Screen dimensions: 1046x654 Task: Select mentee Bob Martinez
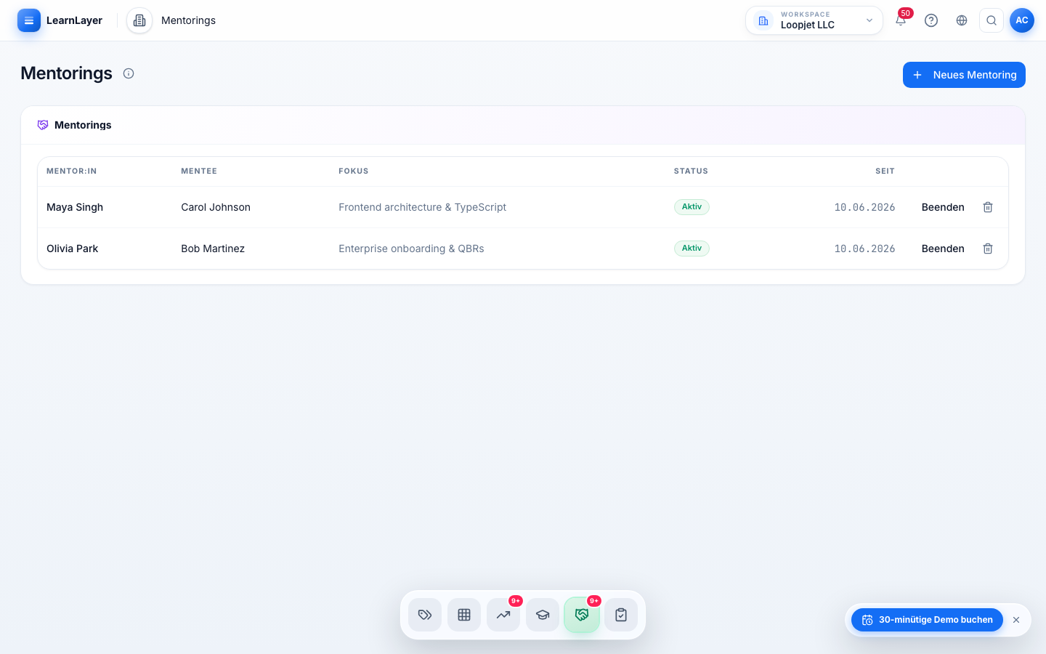tap(213, 249)
